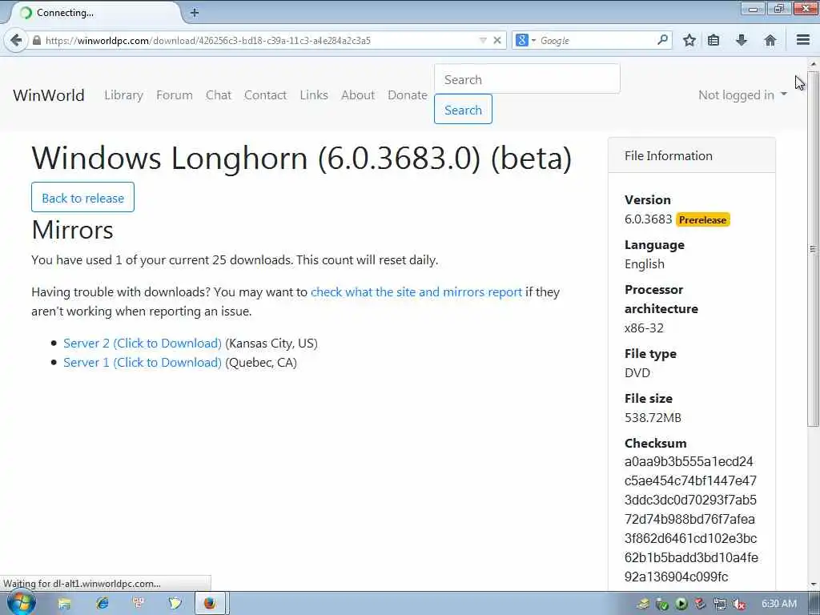Go back with the browser back arrow
This screenshot has width=820, height=615.
pos(16,40)
